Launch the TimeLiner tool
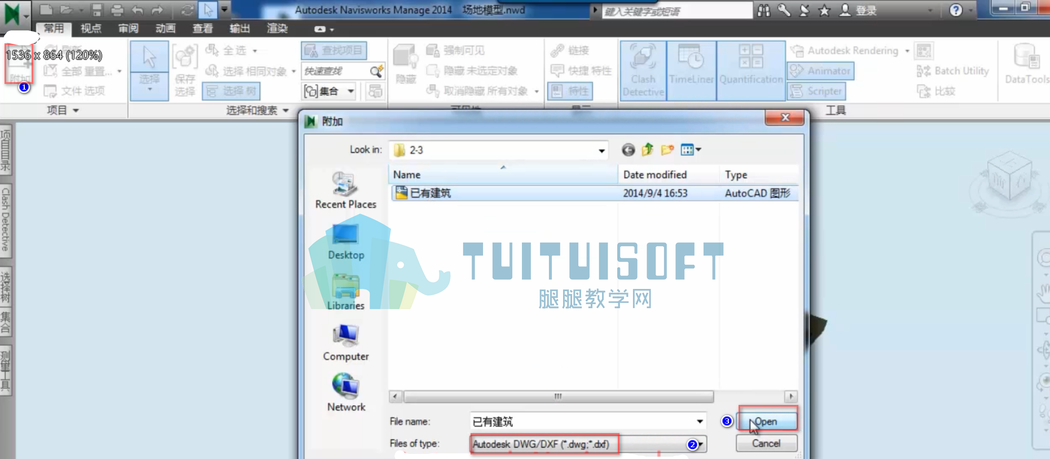This screenshot has width=1050, height=459. 691,70
